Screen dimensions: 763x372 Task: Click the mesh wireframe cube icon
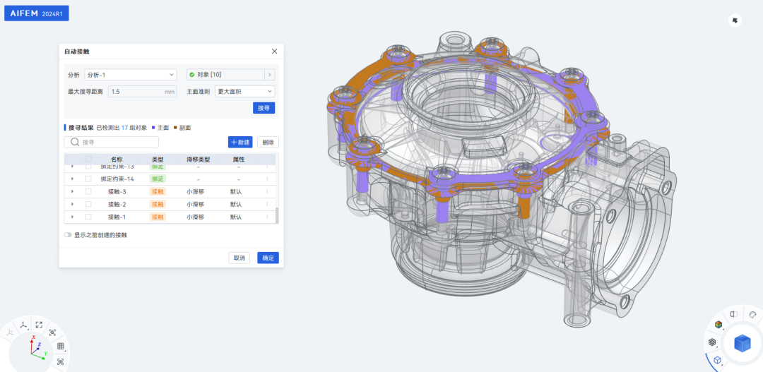click(x=712, y=342)
